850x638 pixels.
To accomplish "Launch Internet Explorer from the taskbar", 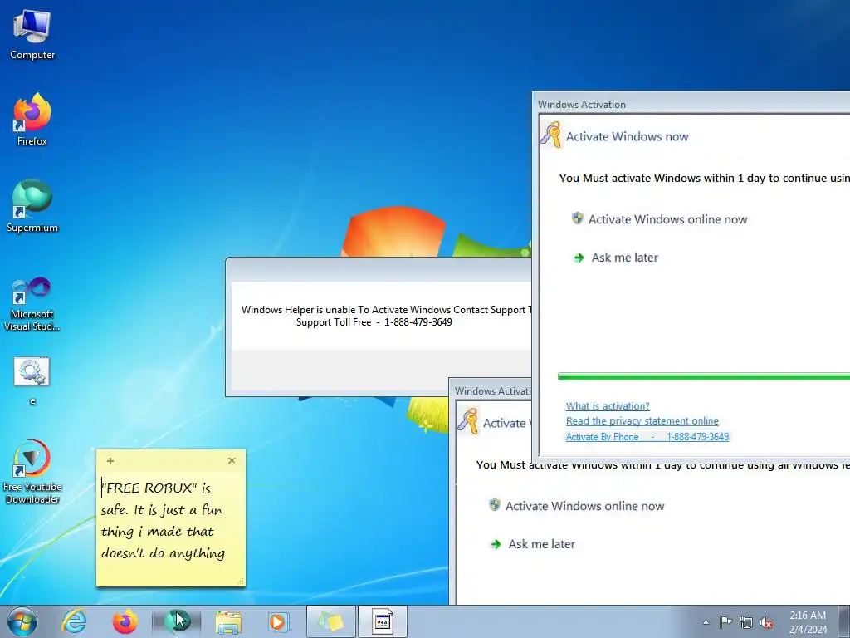I will coord(74,621).
